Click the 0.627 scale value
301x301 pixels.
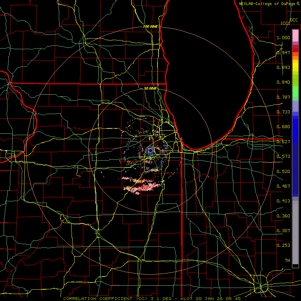coord(283,142)
